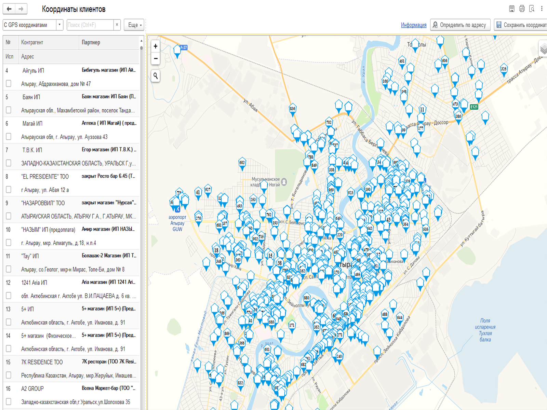Select map marker number 451
Viewport: 547px width, 410px height.
[402, 62]
